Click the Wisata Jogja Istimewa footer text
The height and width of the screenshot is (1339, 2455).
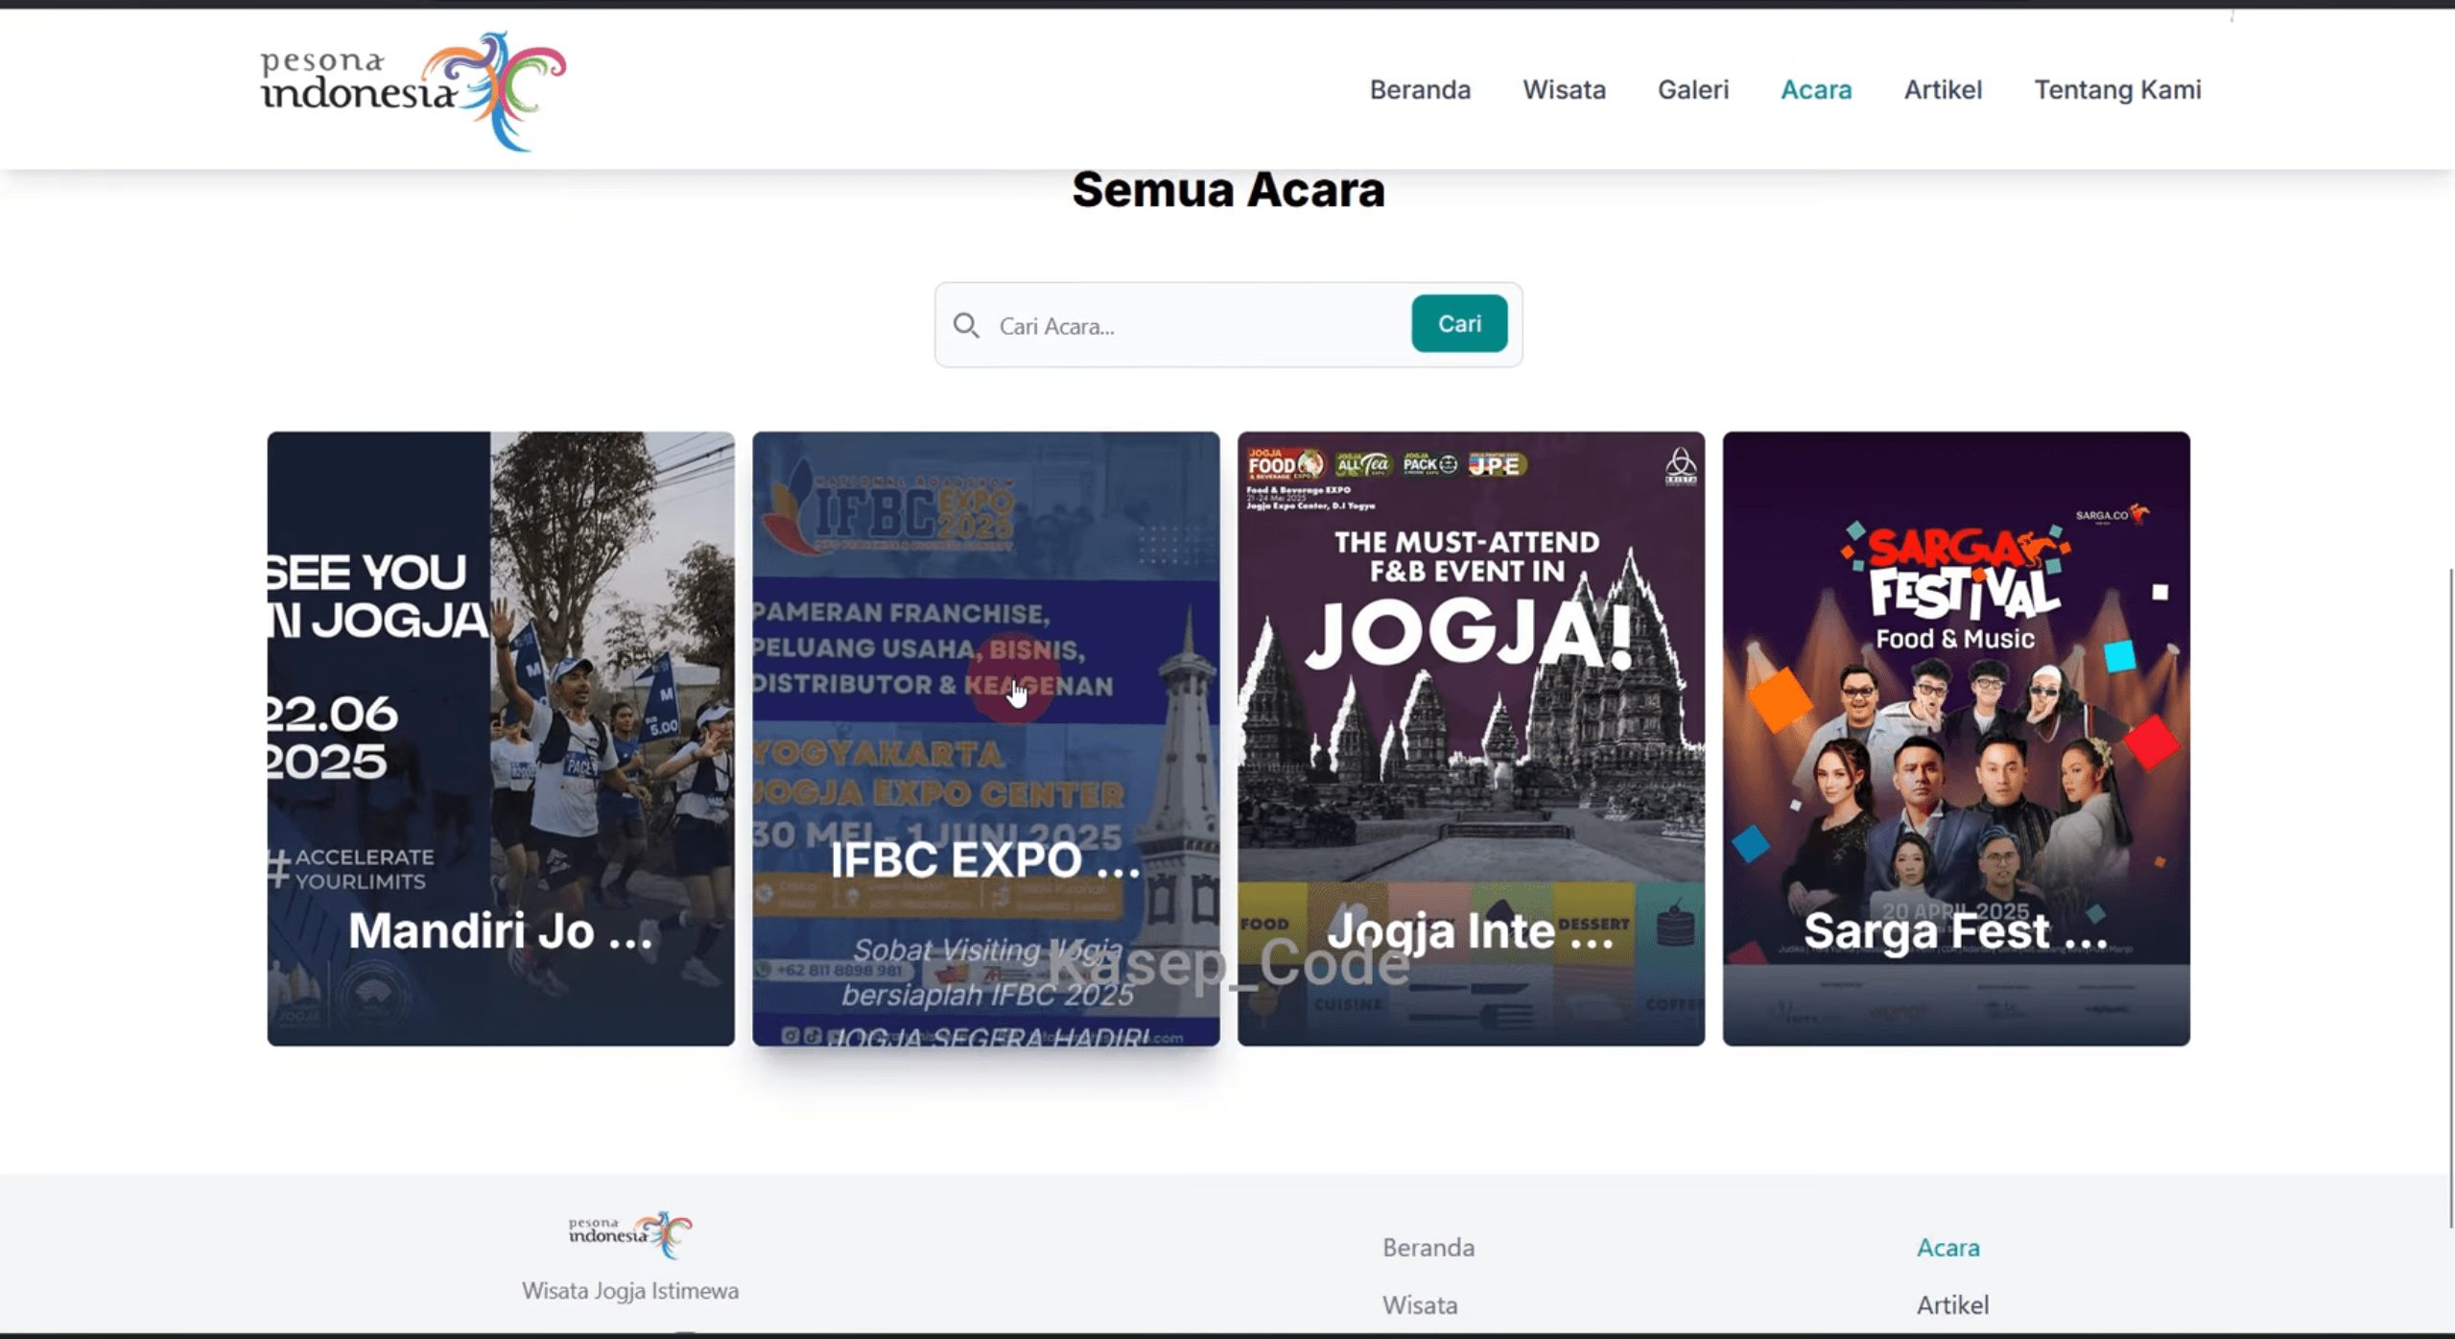(x=630, y=1290)
